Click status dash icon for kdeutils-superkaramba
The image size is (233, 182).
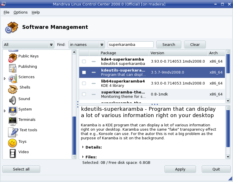point(94,72)
